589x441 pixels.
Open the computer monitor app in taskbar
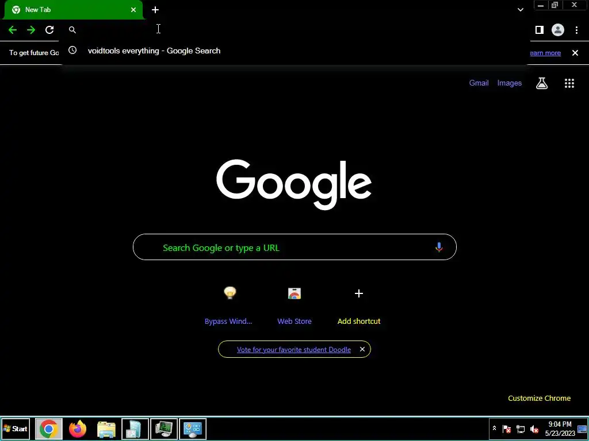(164, 429)
